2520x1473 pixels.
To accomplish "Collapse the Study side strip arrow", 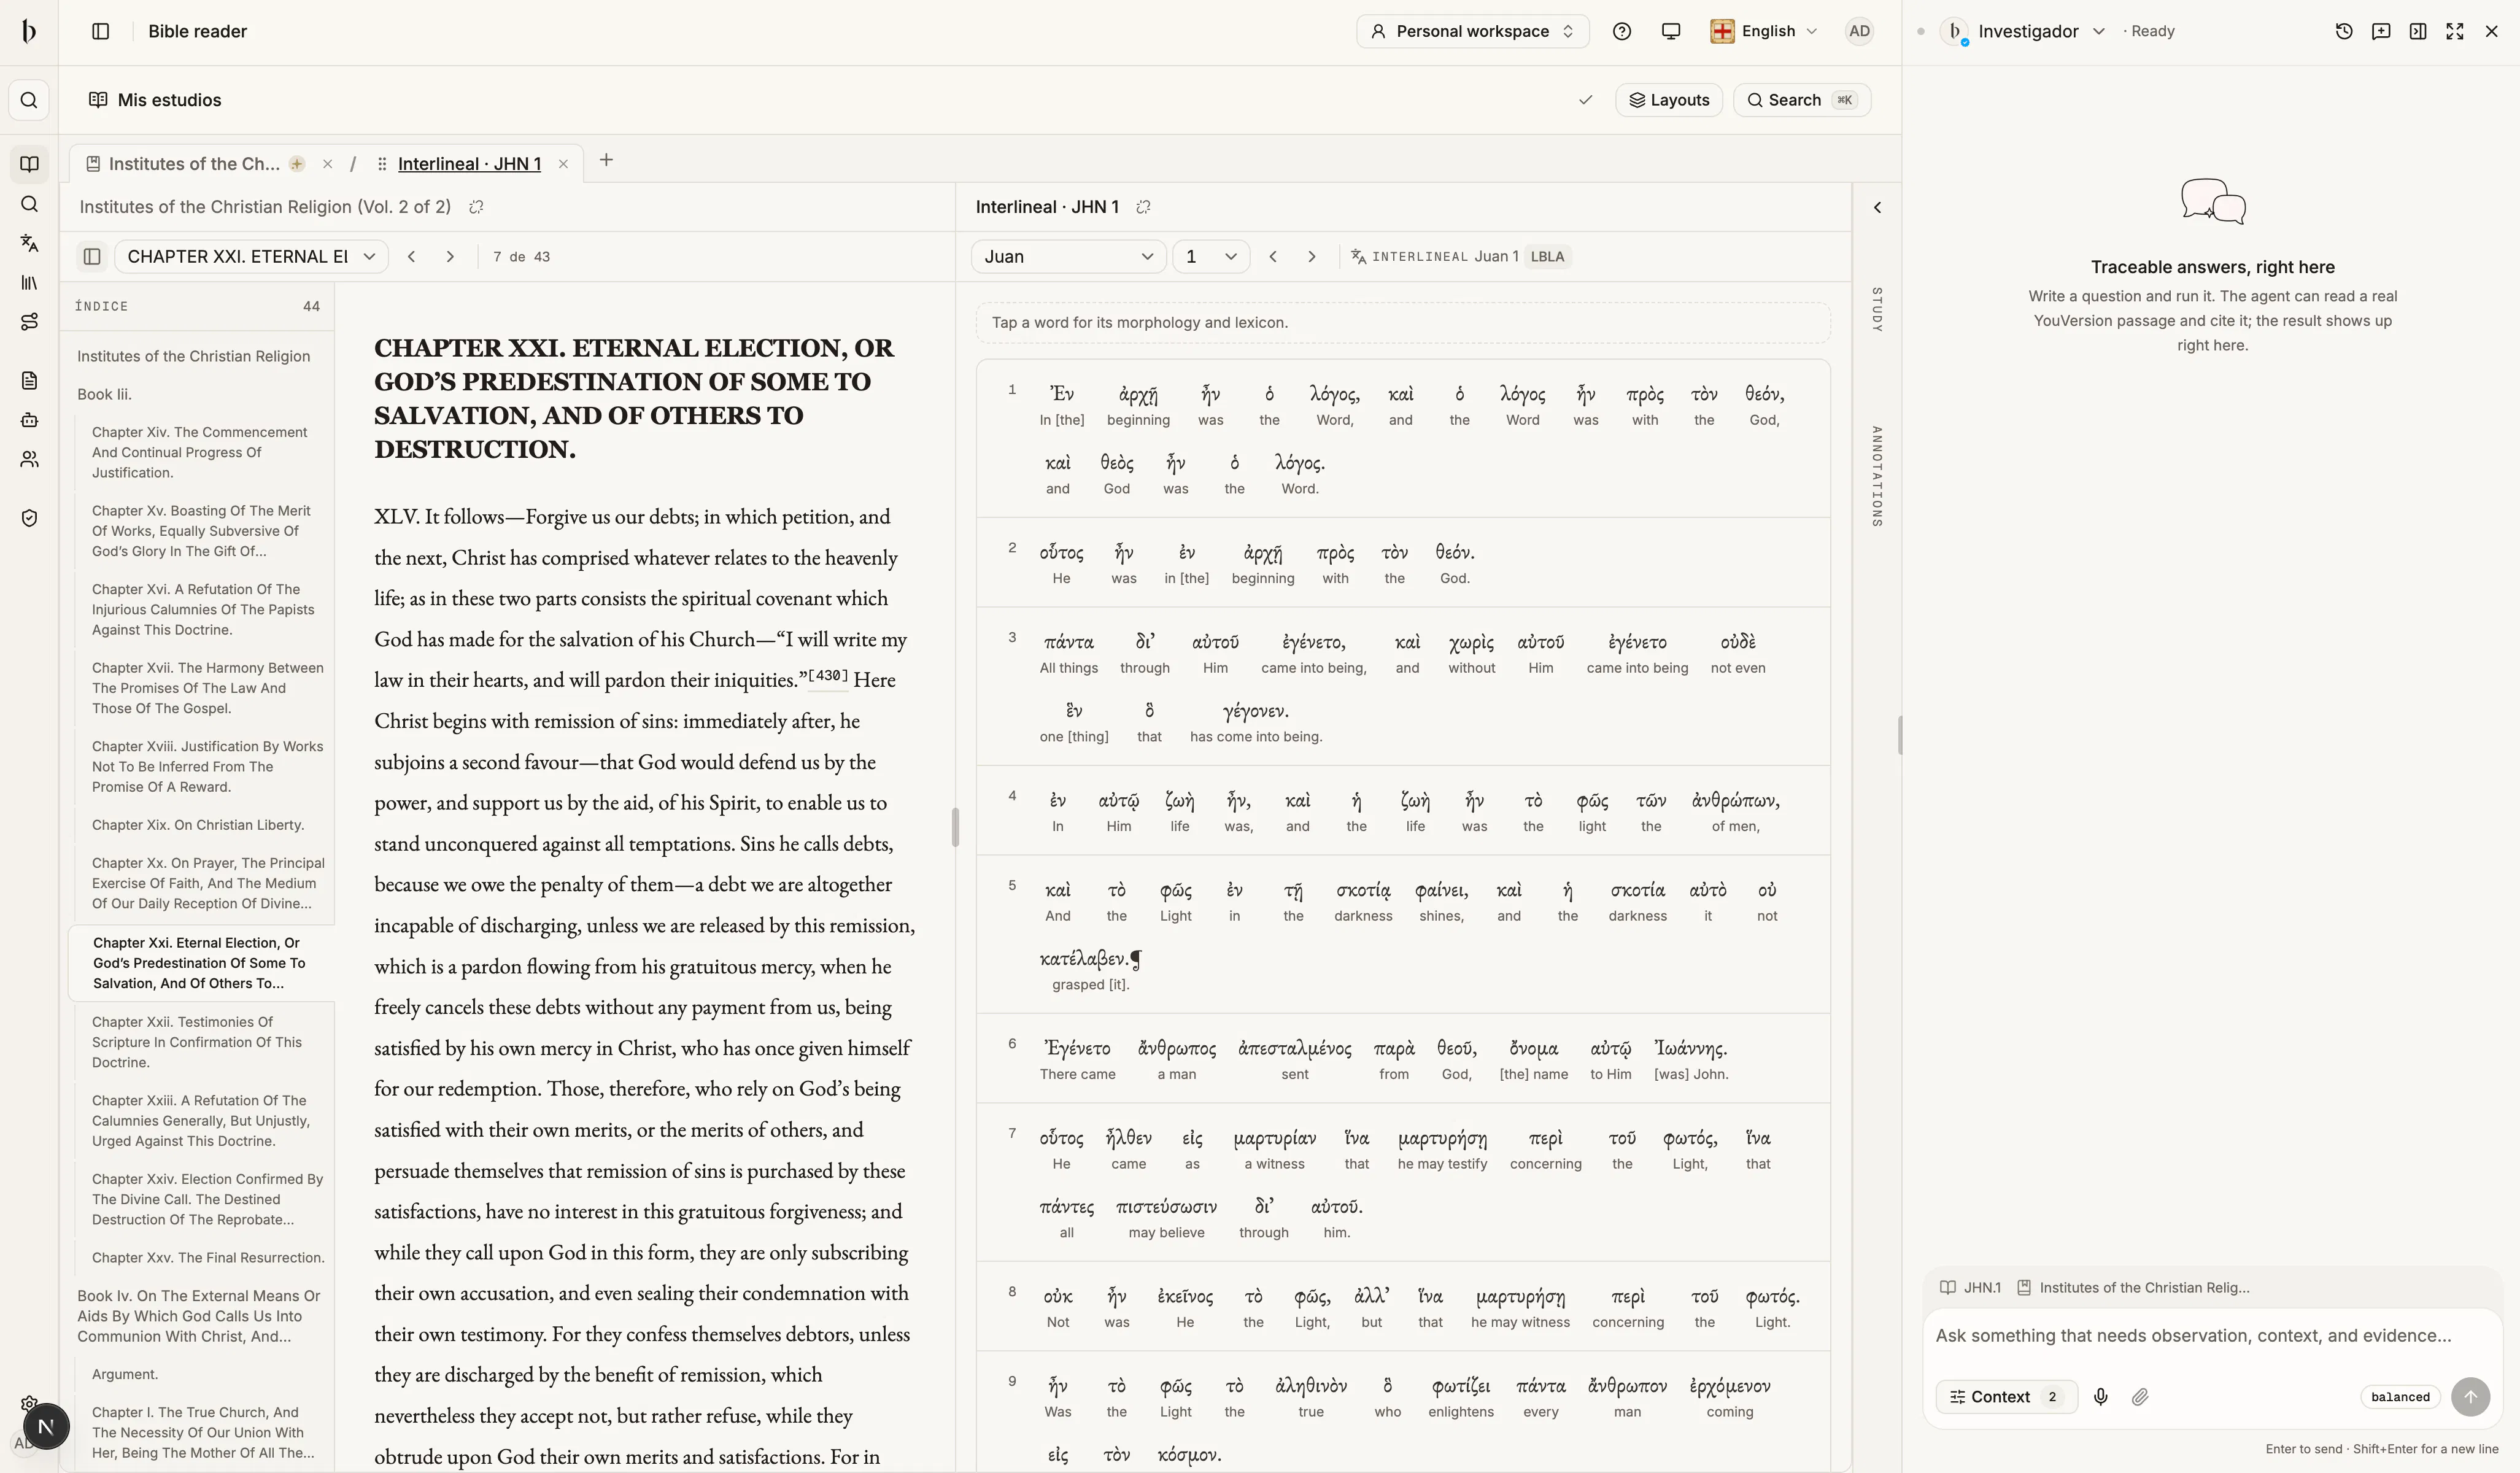I will click(1877, 208).
